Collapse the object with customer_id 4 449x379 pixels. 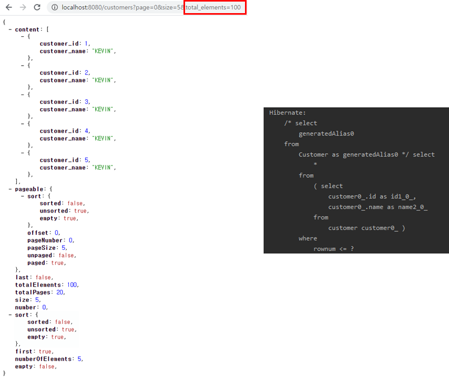pos(22,124)
